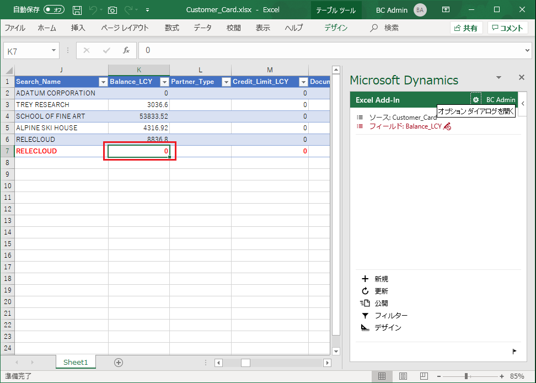Click the ribbon display options icon
This screenshot has height=383, width=536.
coord(446,9)
